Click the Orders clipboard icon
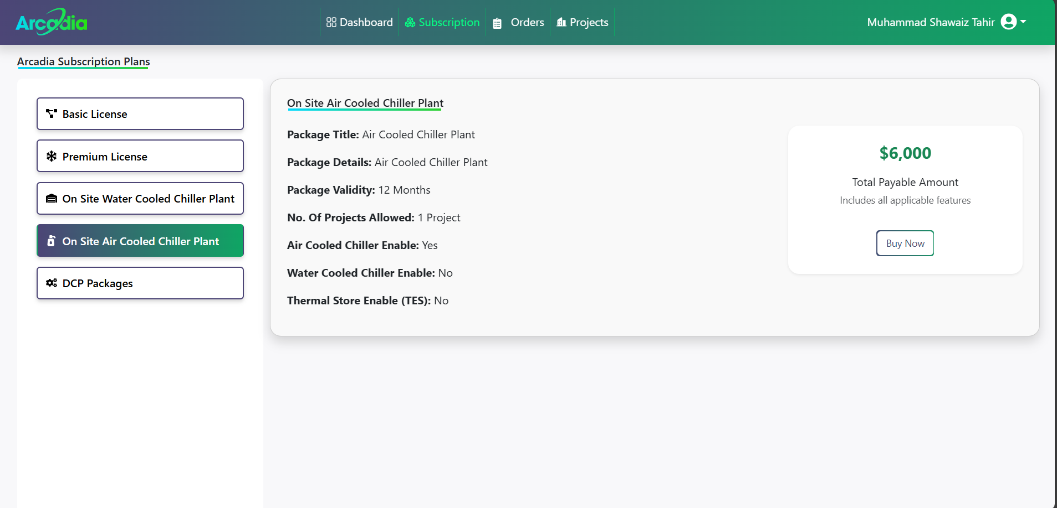 [497, 23]
